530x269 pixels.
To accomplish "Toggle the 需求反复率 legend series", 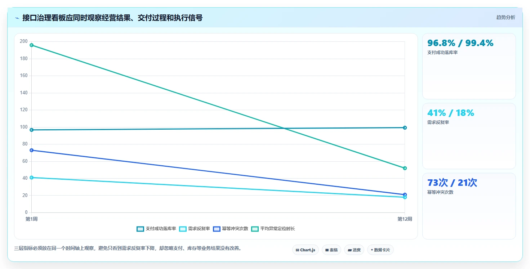I will [195, 229].
